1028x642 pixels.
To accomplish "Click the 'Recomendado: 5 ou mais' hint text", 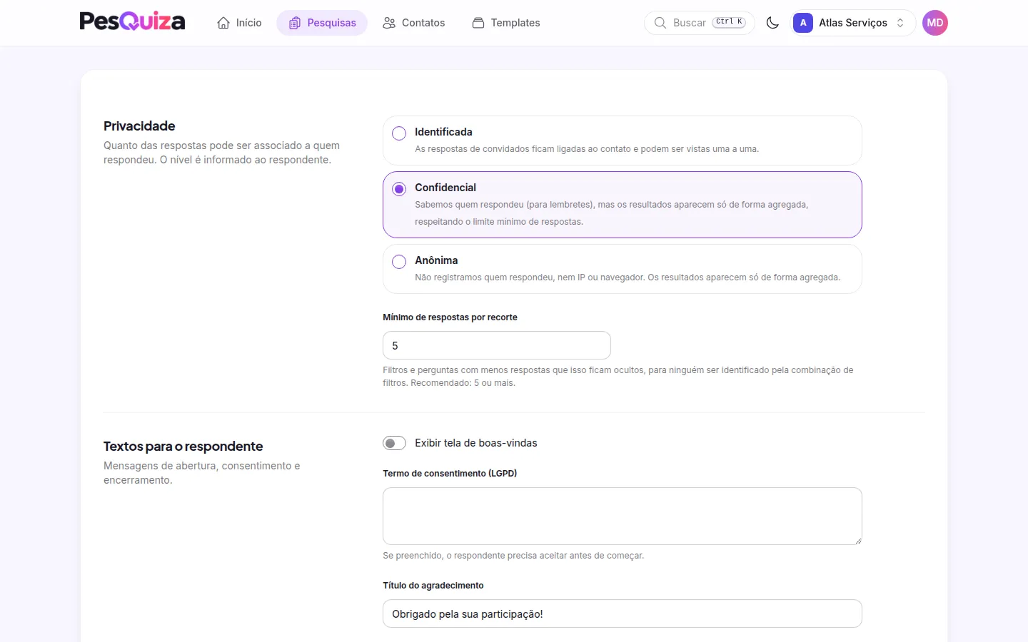I will 463,383.
